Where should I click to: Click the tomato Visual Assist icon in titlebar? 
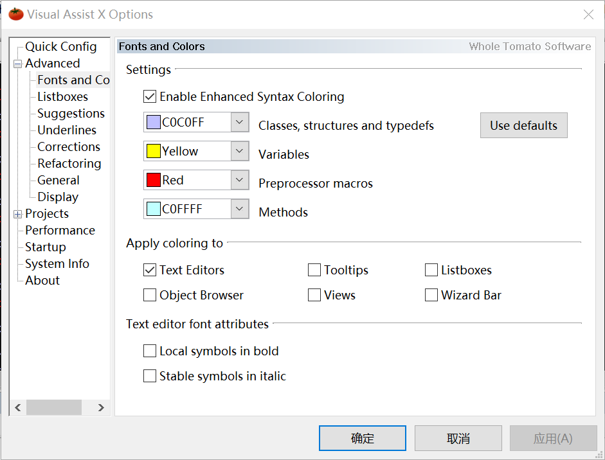point(15,13)
